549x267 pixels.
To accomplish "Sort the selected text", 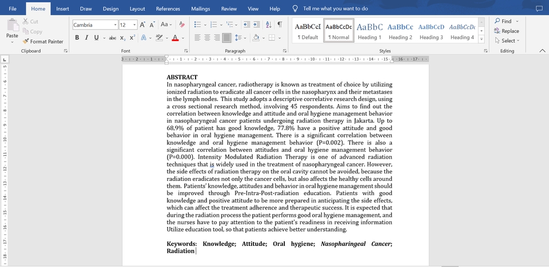I will [269, 25].
